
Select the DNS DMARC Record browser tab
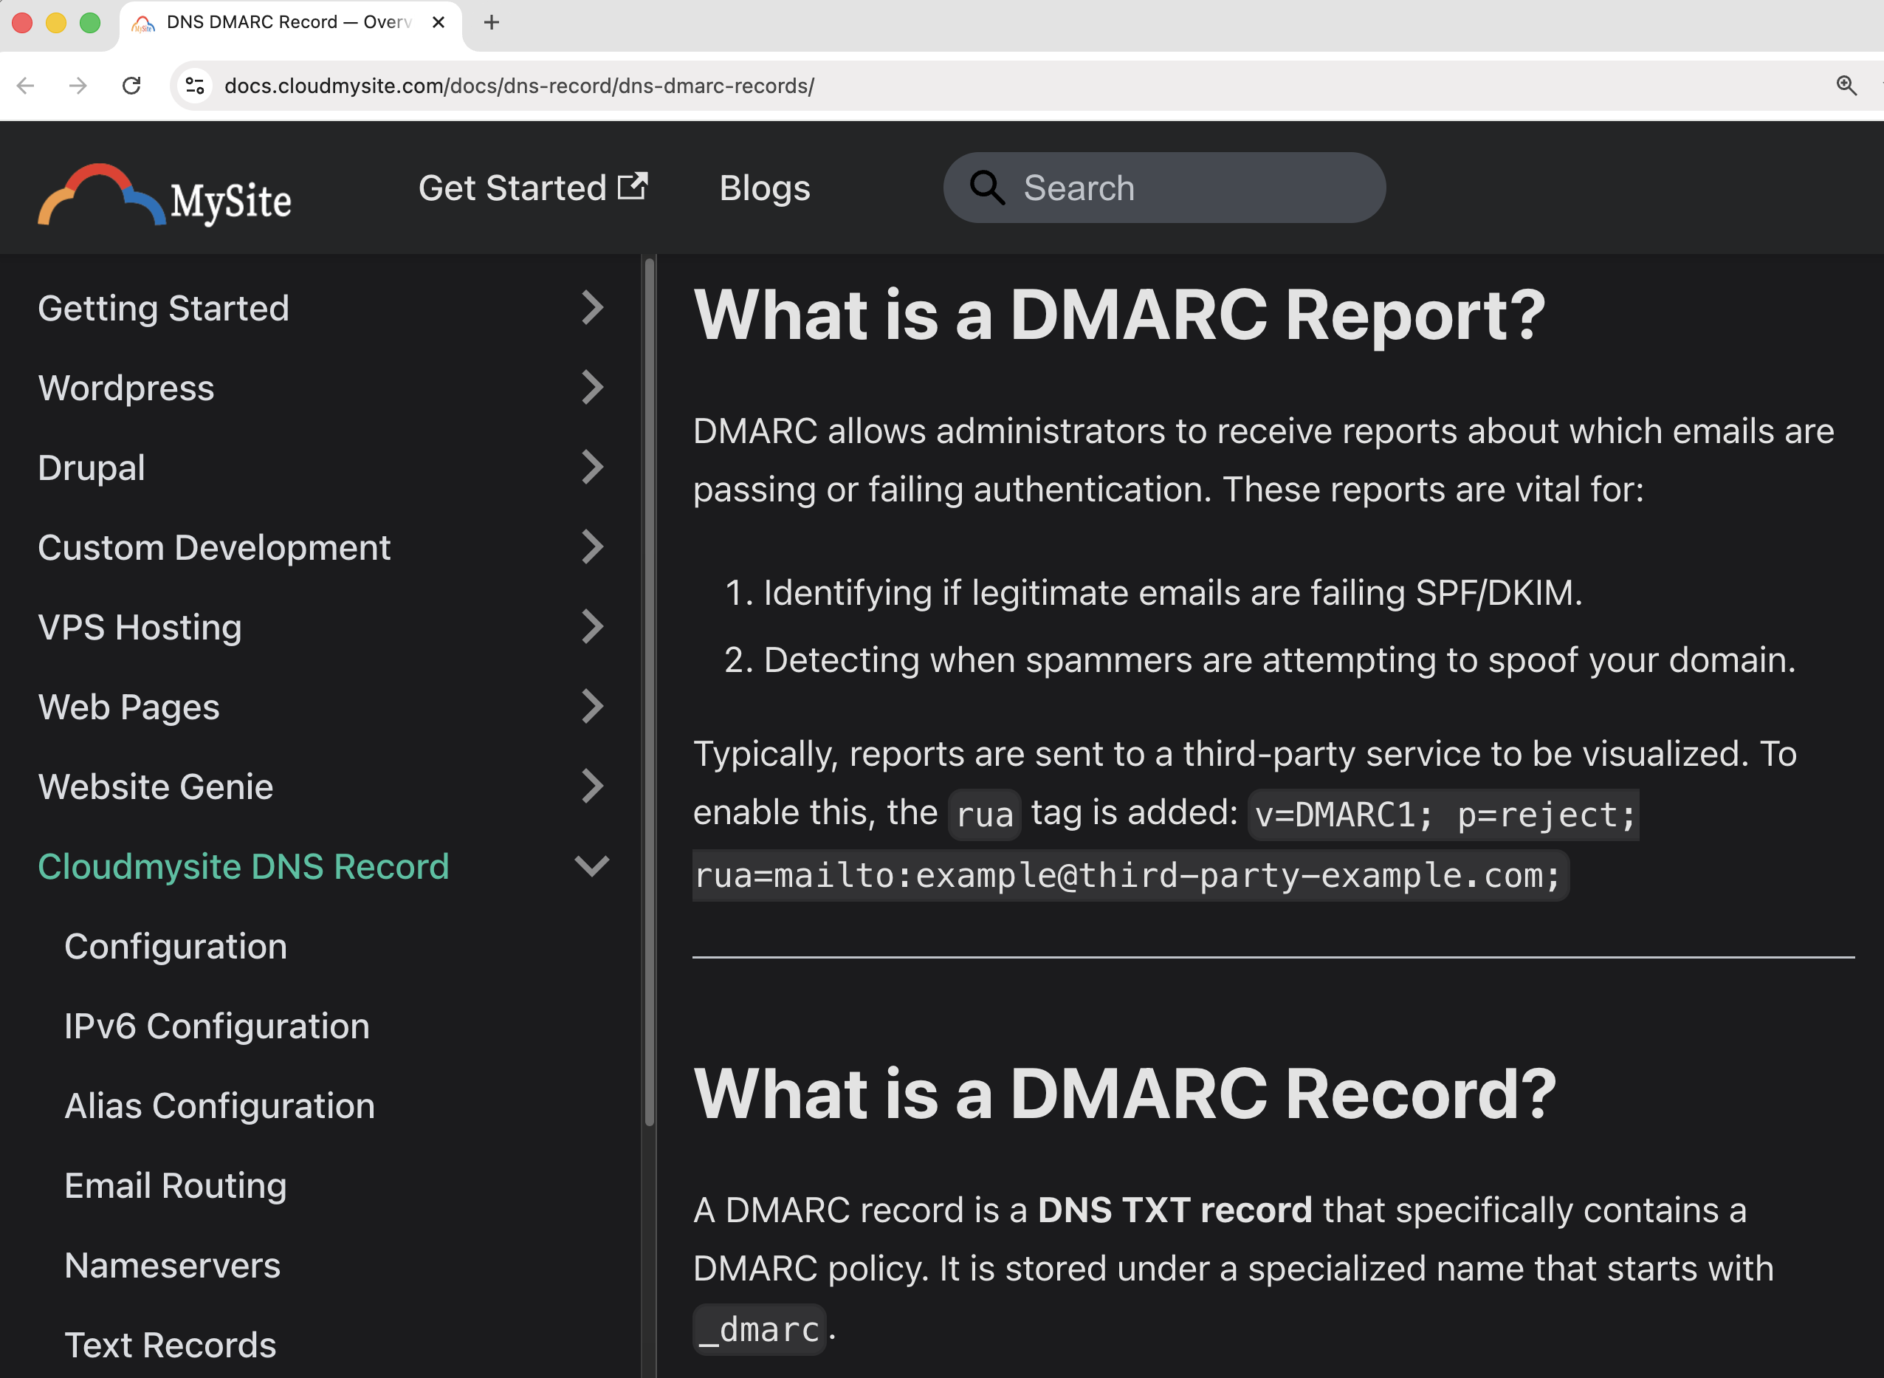[x=291, y=24]
